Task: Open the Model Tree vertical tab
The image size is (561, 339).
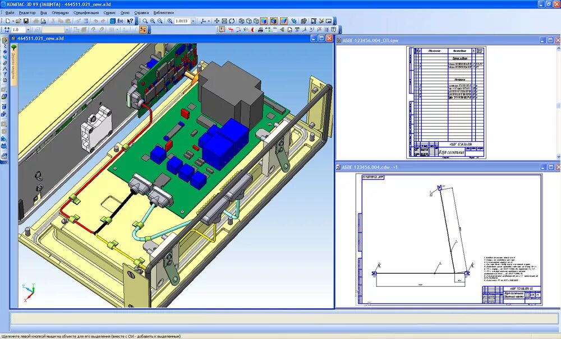Action: [x=13, y=64]
